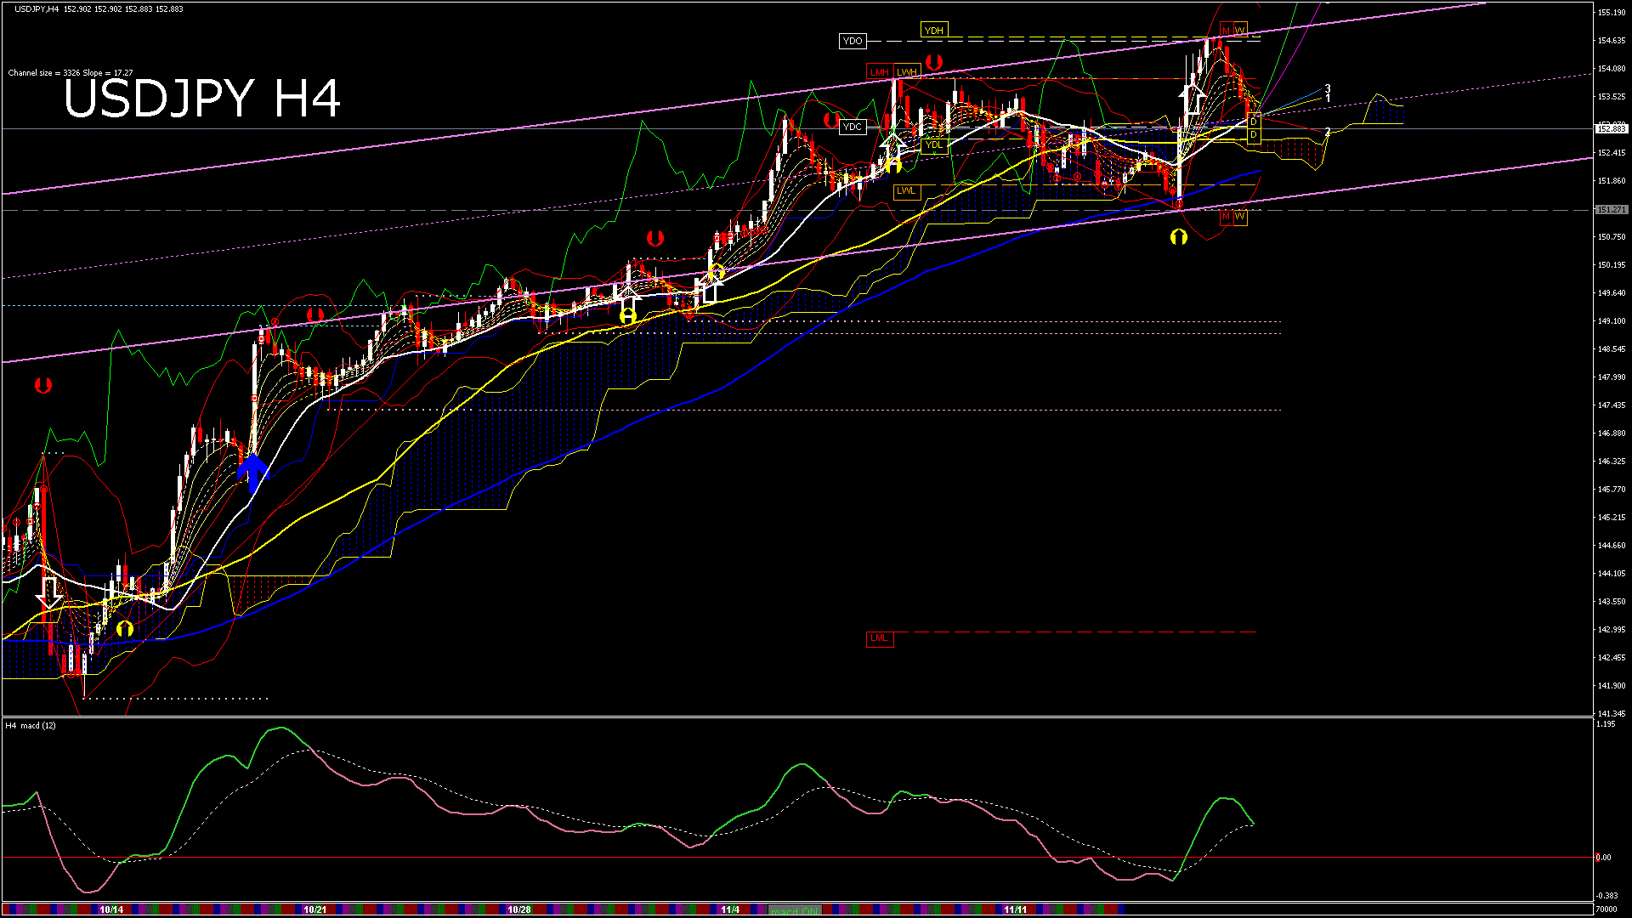Screen dimensions: 1632x918
Task: Select the LMH monthly high label
Action: [879, 72]
